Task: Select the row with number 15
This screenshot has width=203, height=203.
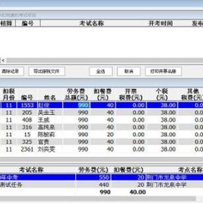Action: pyautogui.click(x=101, y=134)
